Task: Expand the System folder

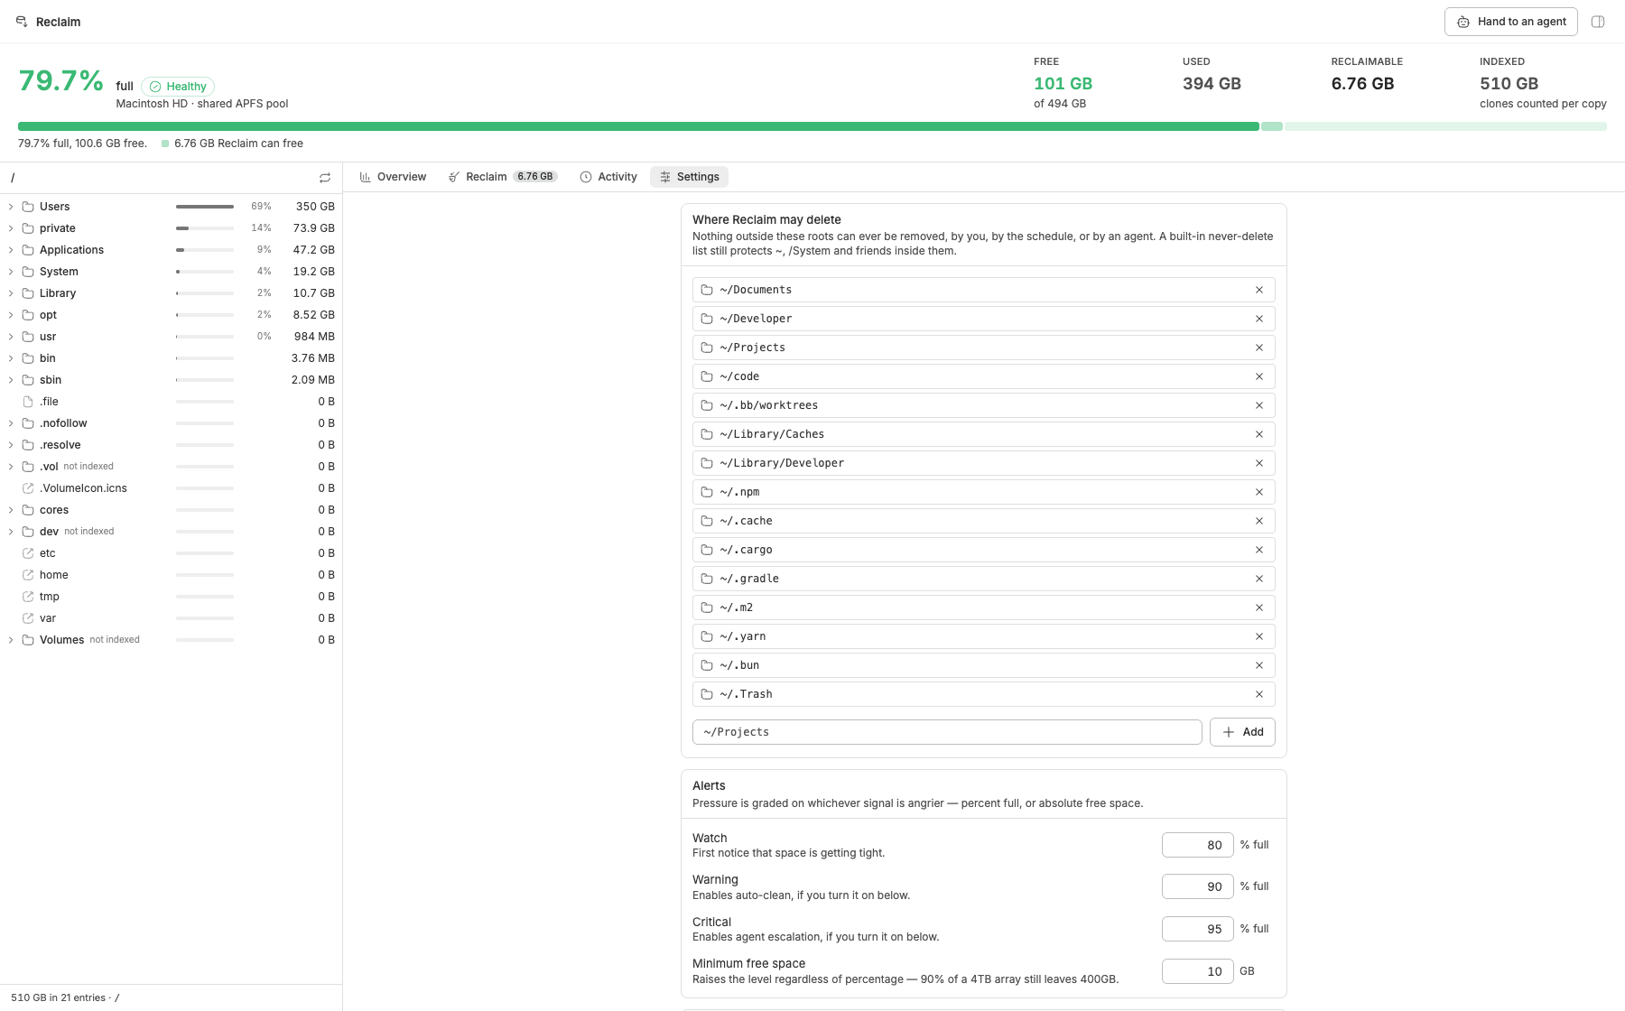Action: 11,272
